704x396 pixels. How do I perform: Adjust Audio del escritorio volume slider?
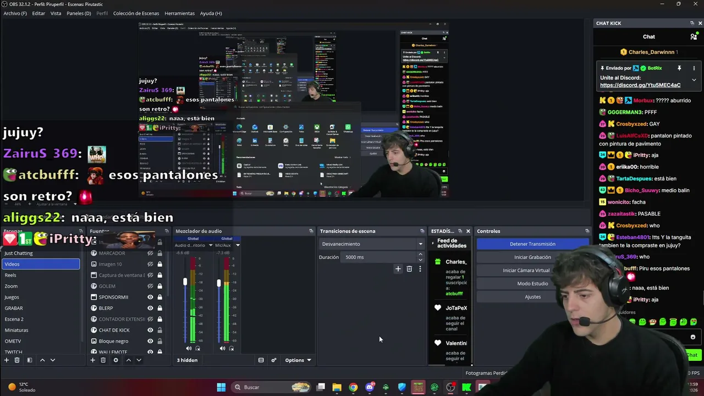click(185, 282)
